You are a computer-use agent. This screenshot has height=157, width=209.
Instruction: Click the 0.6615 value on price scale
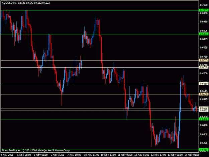pyautogui.click(x=204, y=91)
